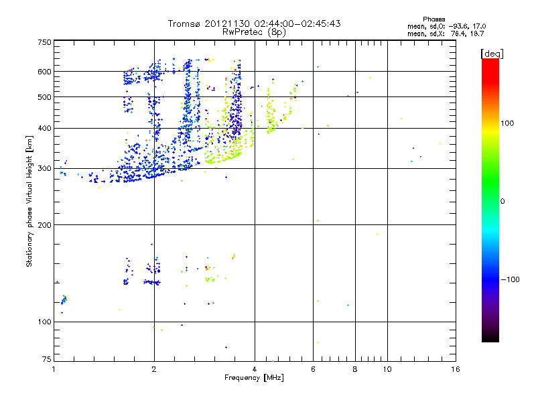The width and height of the screenshot is (536, 402).
Task: Click the x-axis tick label '1'
Action: (54, 369)
